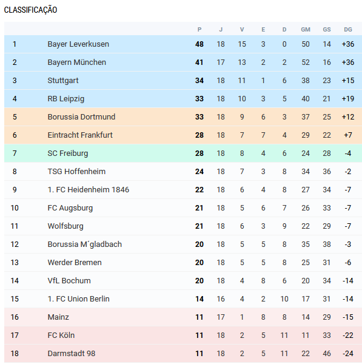Screen dimensions: 362x364
Task: Open Eintracht Frankfurt team entry
Action: (80, 135)
